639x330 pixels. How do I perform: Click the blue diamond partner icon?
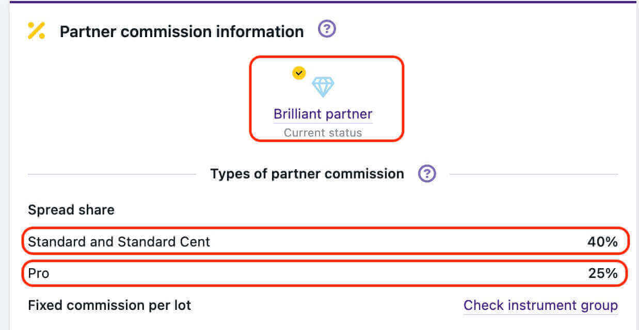323,87
